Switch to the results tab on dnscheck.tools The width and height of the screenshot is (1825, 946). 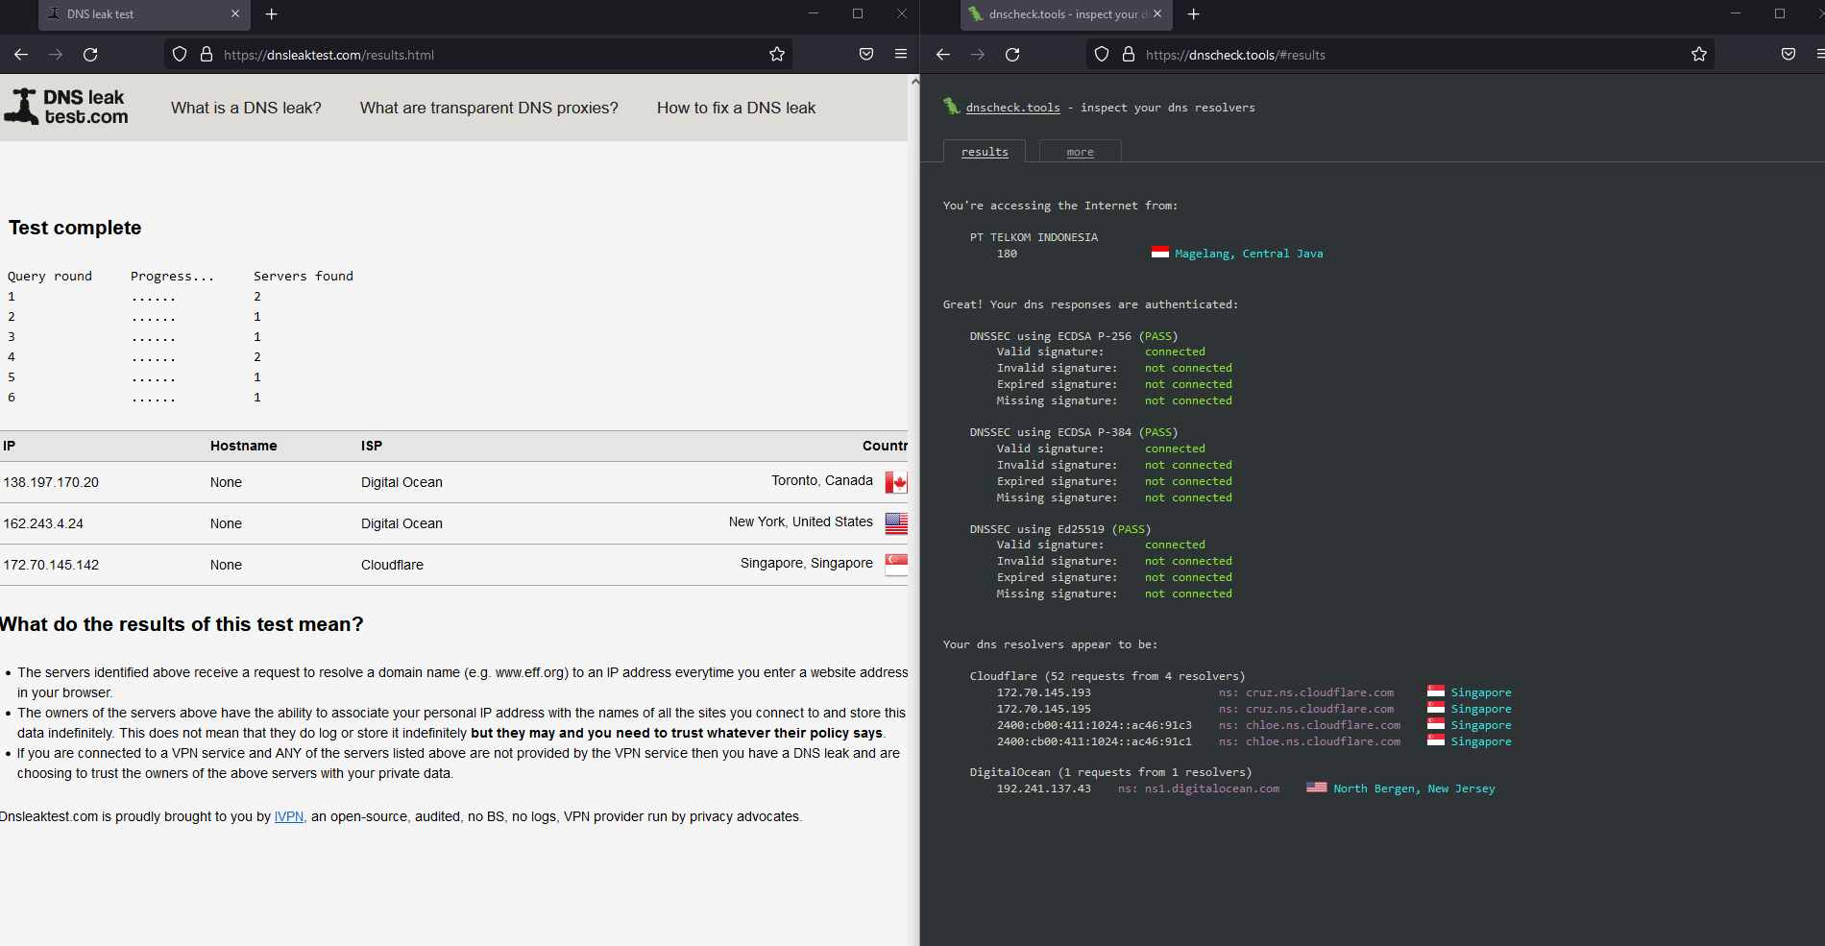(x=985, y=152)
